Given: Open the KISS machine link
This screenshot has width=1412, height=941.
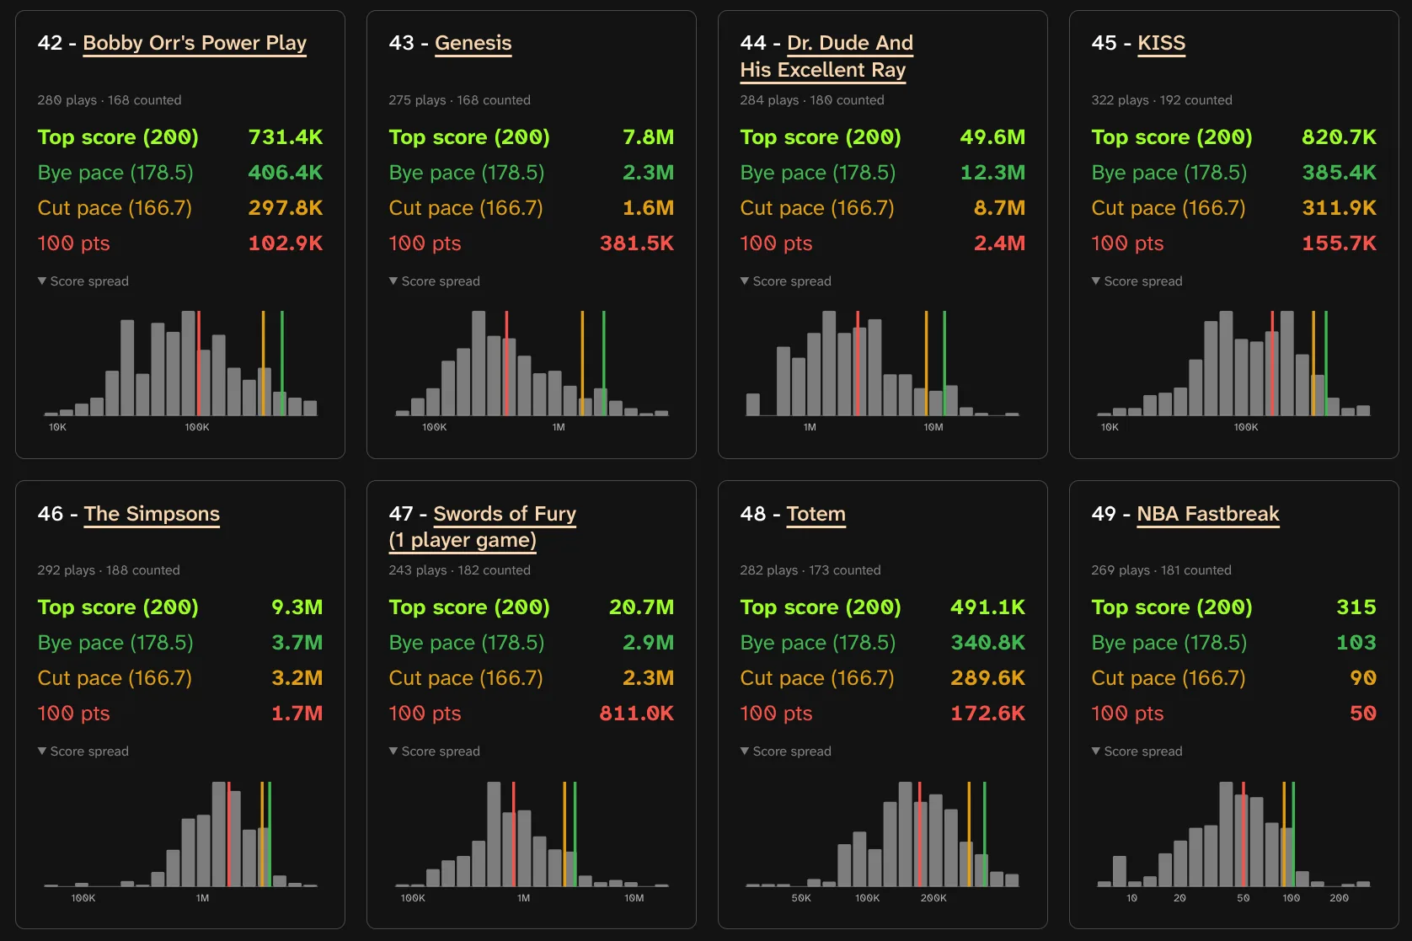Looking at the screenshot, I should (1161, 43).
